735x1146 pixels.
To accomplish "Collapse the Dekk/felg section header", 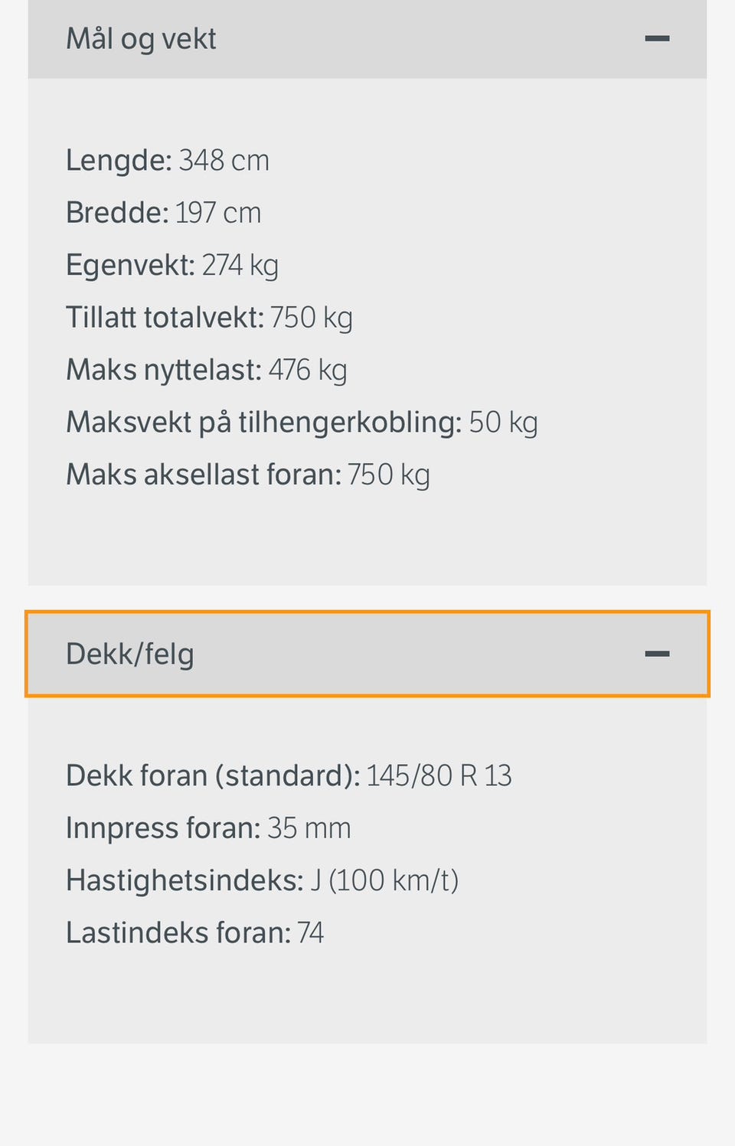I will pos(367,654).
